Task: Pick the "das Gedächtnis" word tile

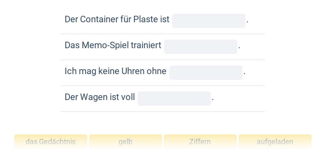Action: click(51, 142)
